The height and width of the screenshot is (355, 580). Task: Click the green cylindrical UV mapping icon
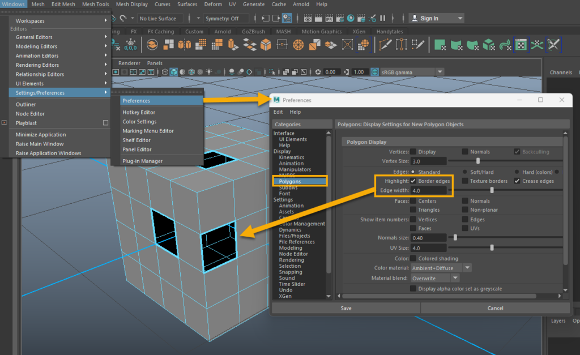point(456,45)
